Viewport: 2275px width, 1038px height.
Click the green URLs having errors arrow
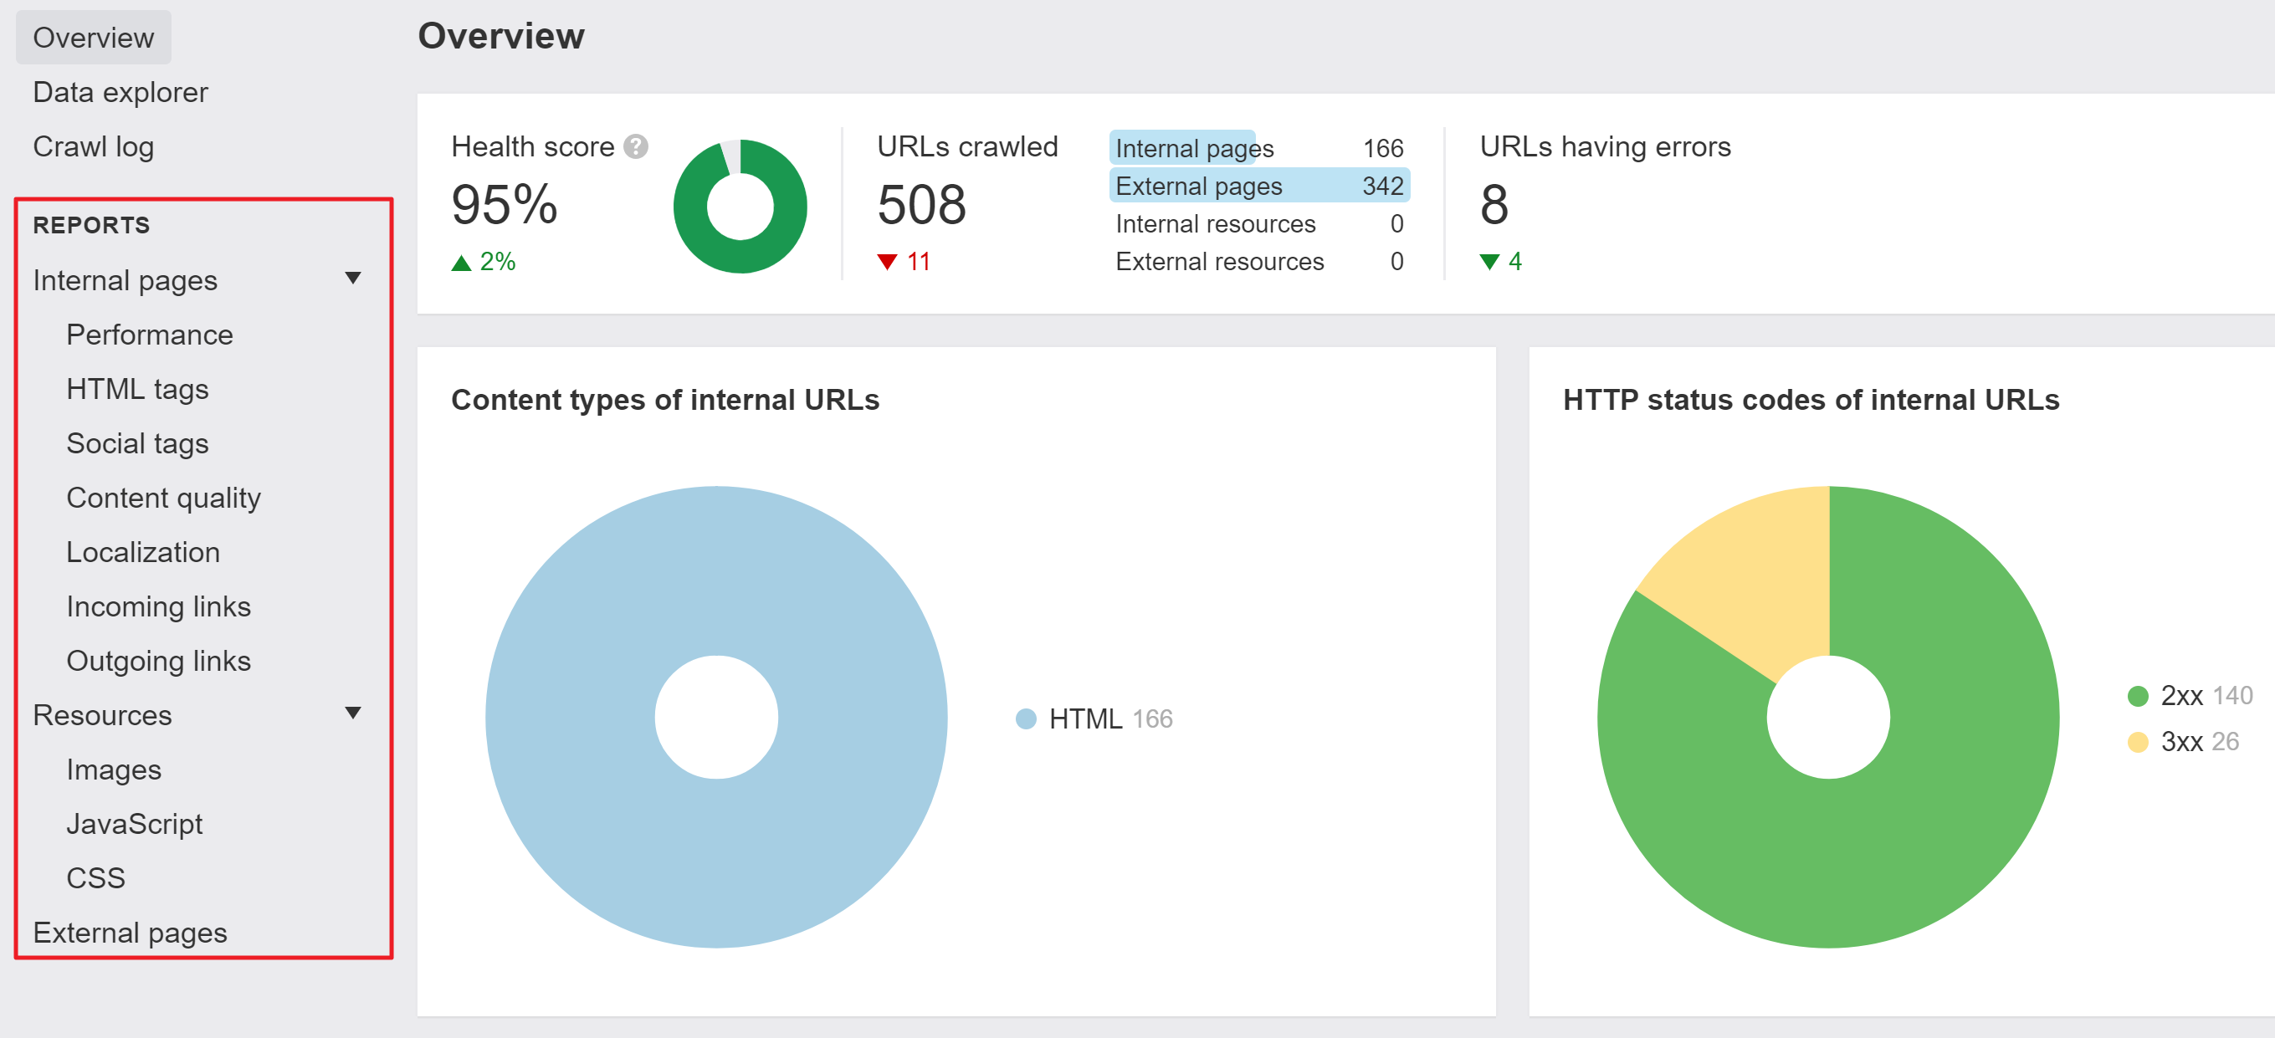(1489, 262)
